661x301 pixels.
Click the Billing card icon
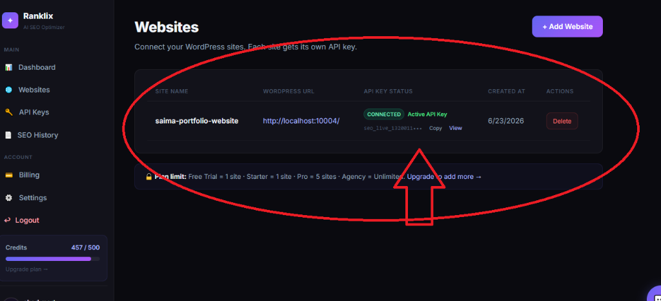point(8,175)
